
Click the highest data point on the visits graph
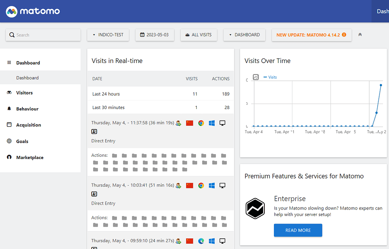point(381,85)
